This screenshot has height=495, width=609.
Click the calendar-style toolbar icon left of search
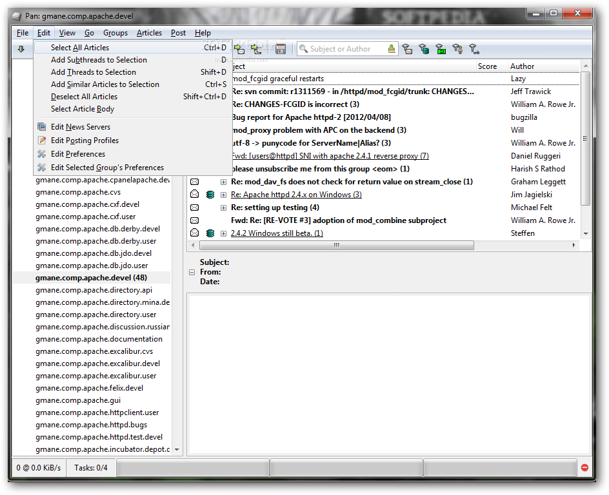coord(281,49)
